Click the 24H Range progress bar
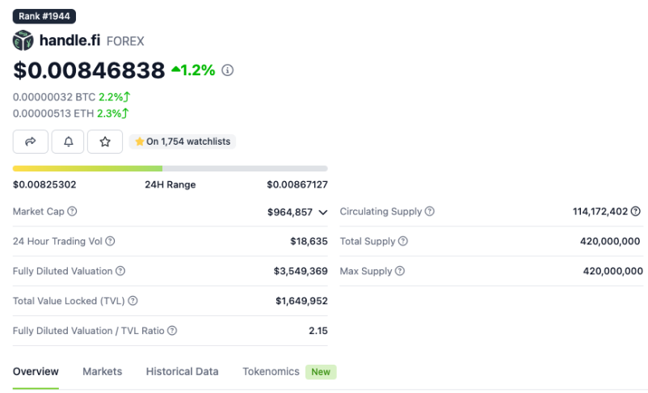This screenshot has height=393, width=648. tap(170, 168)
